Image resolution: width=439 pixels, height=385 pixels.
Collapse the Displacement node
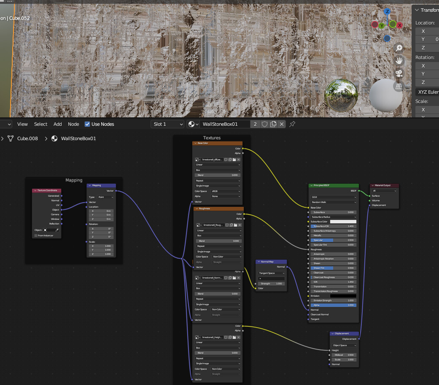pos(332,334)
